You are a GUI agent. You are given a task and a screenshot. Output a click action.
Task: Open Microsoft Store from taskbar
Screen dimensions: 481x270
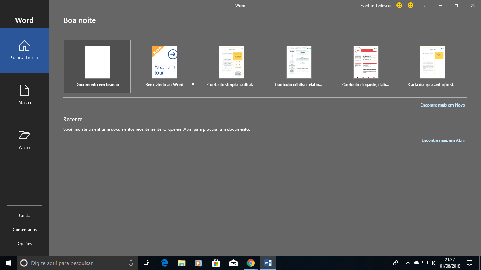tap(216, 263)
